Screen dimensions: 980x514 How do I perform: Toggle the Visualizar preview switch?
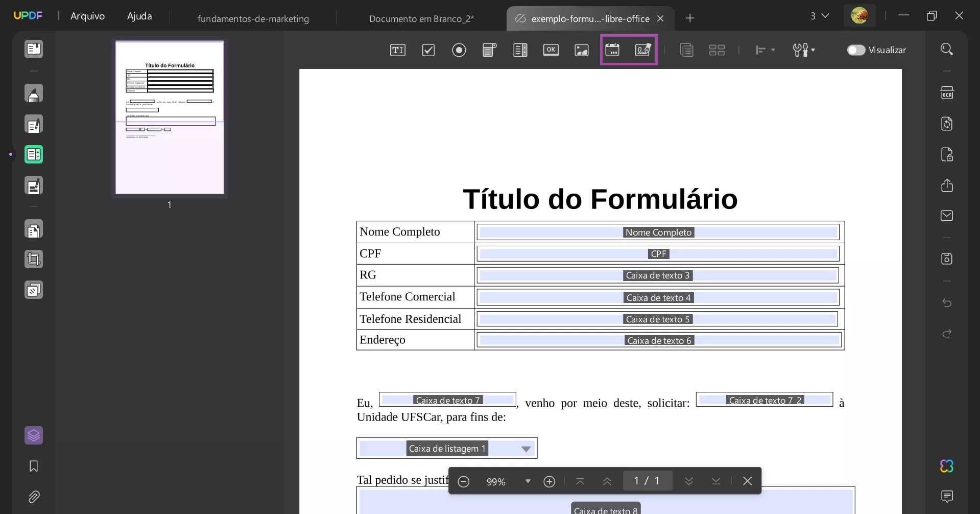[855, 50]
